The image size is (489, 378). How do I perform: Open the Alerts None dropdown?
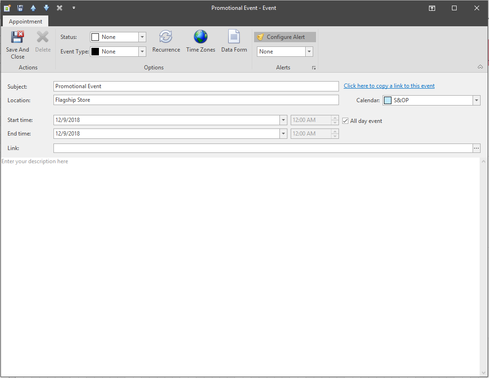pyautogui.click(x=309, y=52)
